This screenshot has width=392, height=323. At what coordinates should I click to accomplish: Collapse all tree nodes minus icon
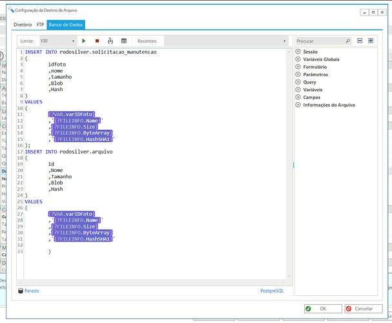coord(360,41)
